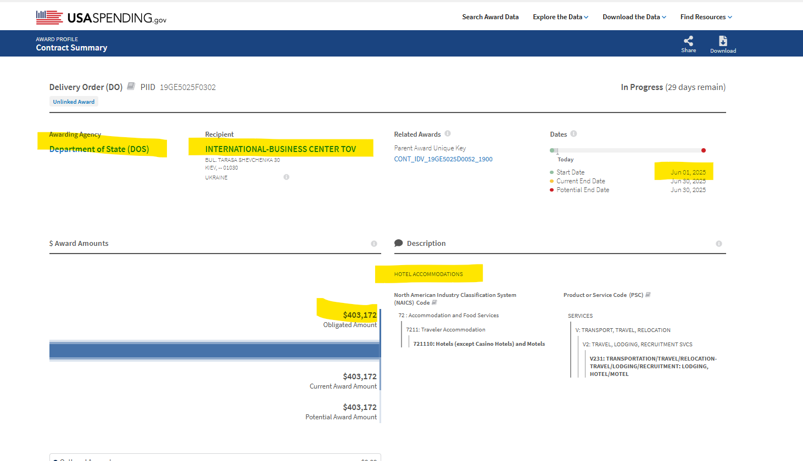The image size is (803, 461).
Task: Open Department of State (DOS) agency link
Action: click(99, 149)
